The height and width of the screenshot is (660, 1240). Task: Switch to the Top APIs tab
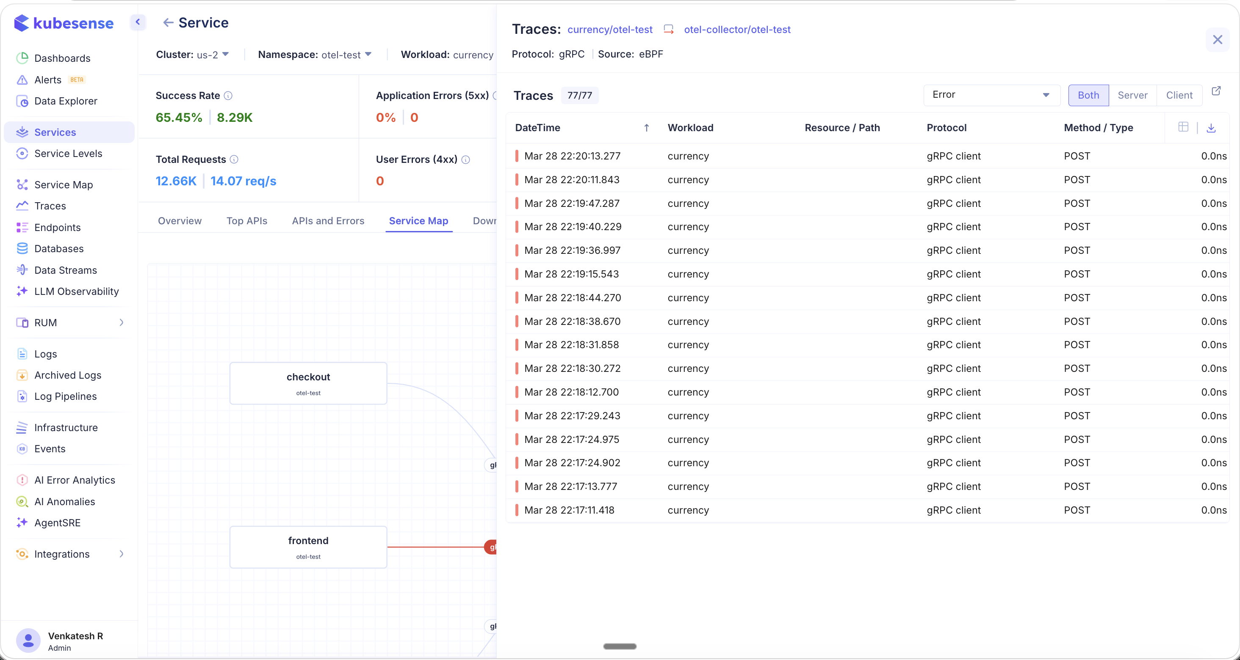point(247,220)
